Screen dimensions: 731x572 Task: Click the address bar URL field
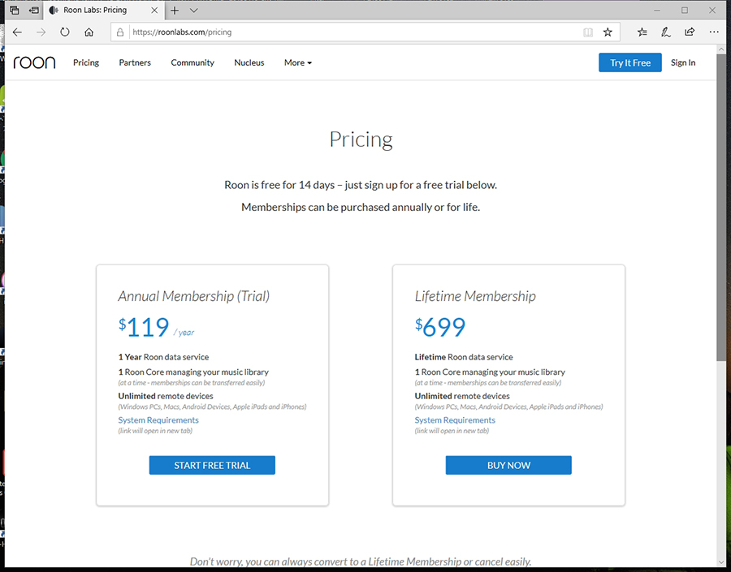[349, 32]
